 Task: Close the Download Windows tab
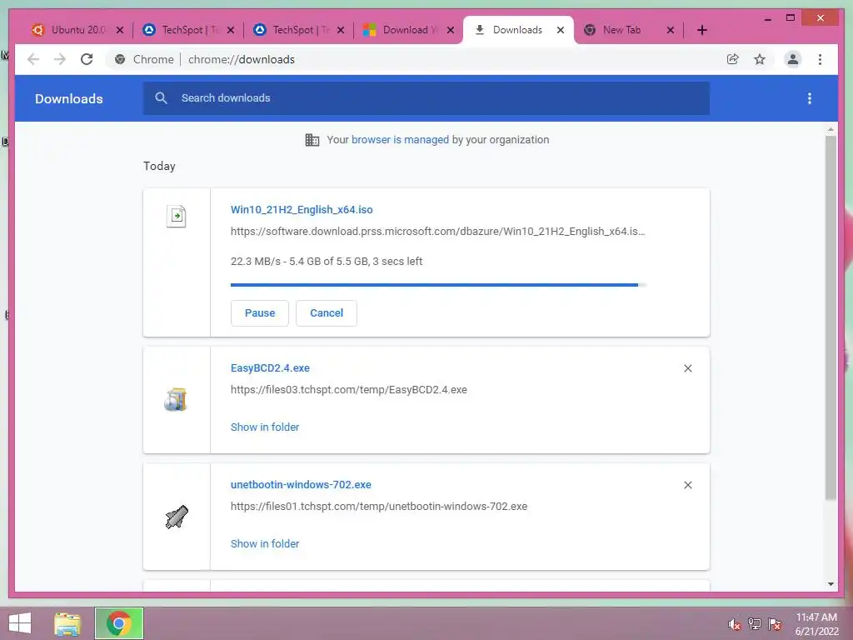click(451, 30)
